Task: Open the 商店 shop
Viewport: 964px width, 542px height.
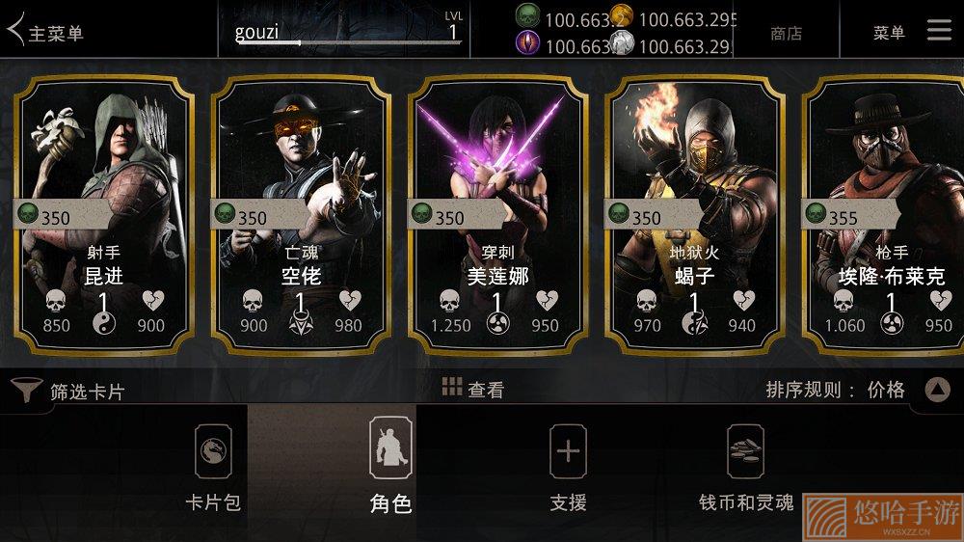Action: [787, 33]
